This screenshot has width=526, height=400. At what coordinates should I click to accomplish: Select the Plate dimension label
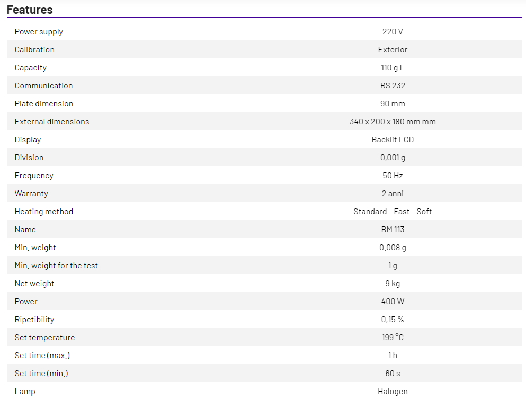coord(44,104)
